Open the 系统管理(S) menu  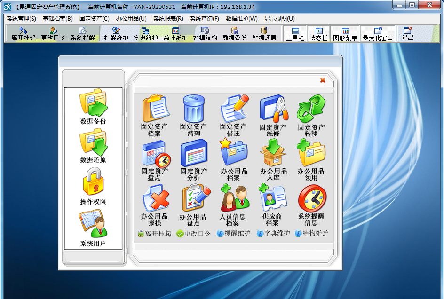coord(22,19)
